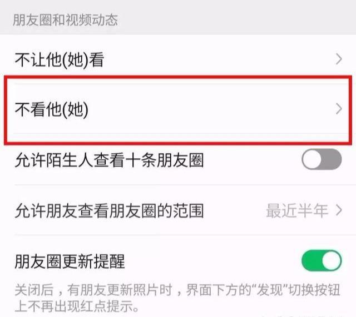Tap the 朋友圈更新提醒 text label
Viewport: 356px width, 317px height.
(70, 261)
